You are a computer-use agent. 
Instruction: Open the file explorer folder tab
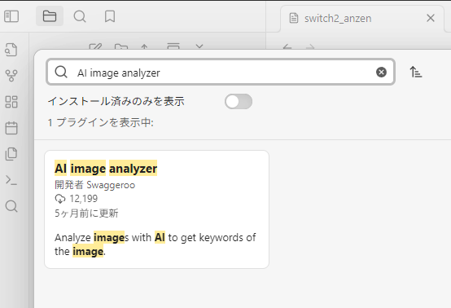click(50, 16)
